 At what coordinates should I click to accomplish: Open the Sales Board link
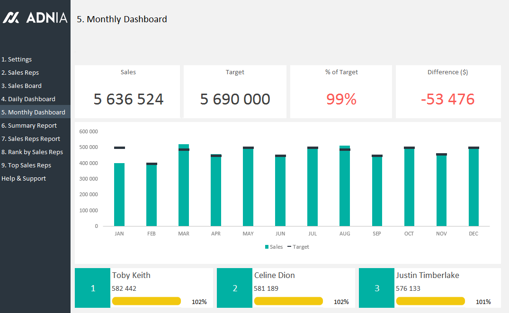coord(21,86)
